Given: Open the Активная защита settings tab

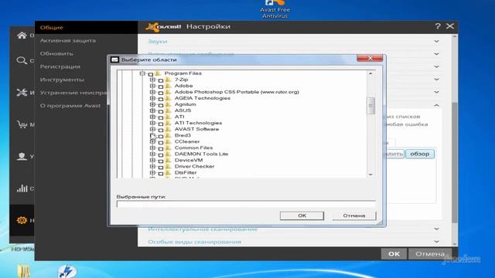Looking at the screenshot, I should pyautogui.click(x=67, y=41).
